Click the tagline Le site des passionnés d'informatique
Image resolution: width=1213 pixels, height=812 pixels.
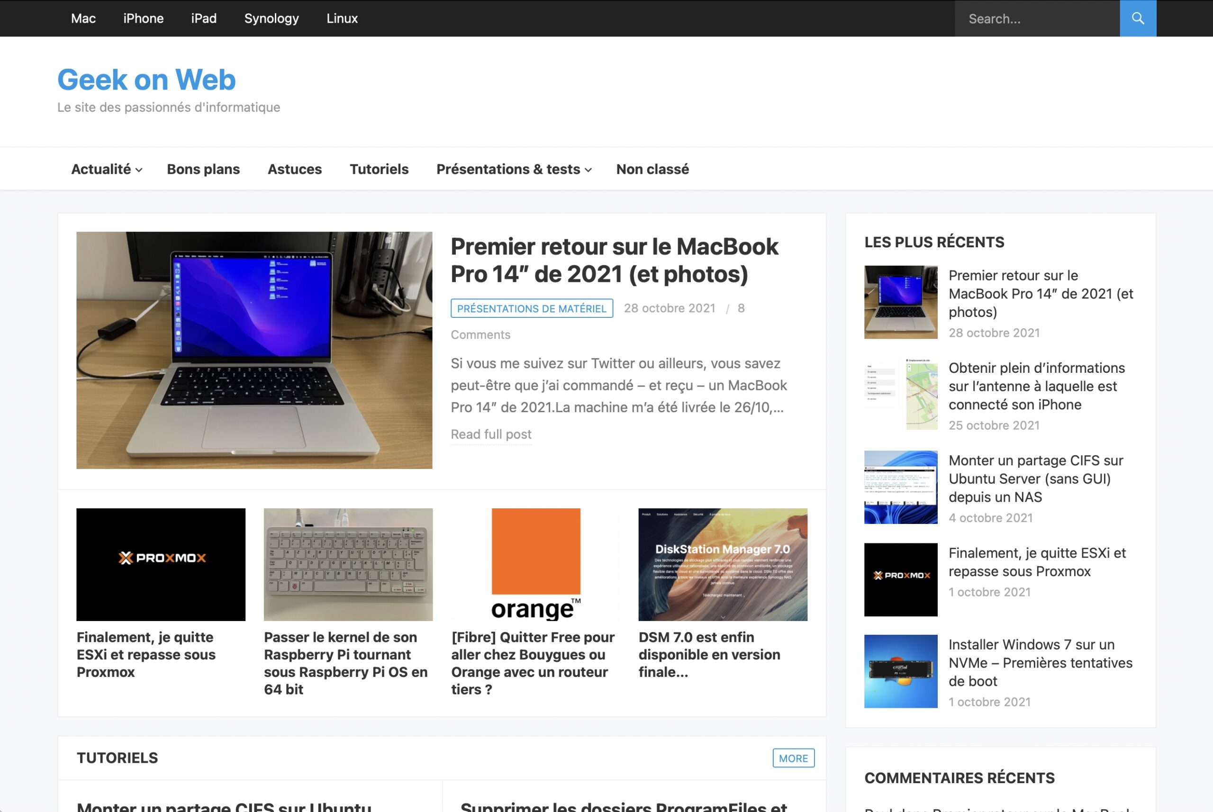[169, 107]
